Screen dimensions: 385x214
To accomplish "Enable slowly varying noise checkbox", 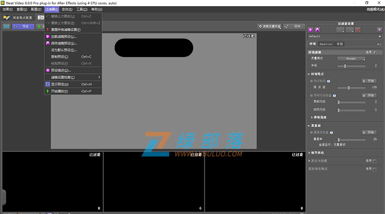I will point(374,169).
